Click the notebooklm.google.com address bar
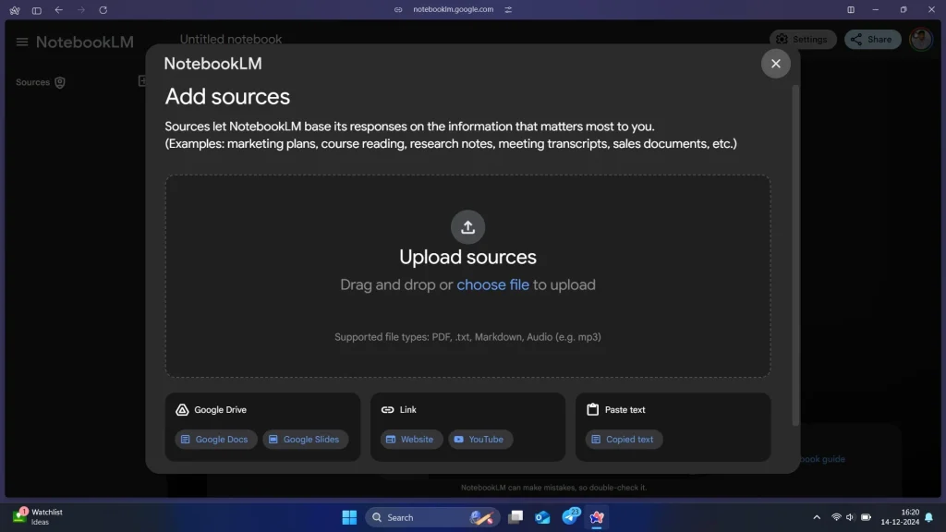946x532 pixels. [x=453, y=9]
